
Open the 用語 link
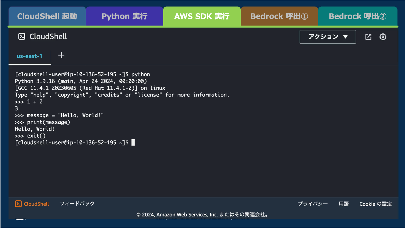pos(344,204)
